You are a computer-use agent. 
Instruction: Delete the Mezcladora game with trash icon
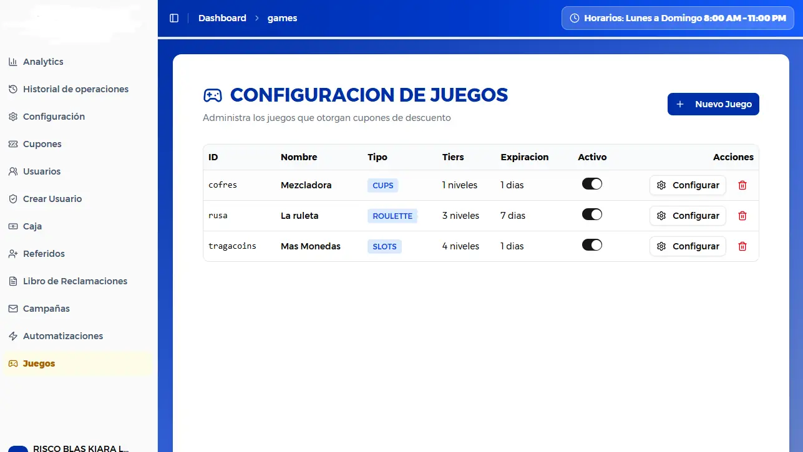click(x=742, y=185)
